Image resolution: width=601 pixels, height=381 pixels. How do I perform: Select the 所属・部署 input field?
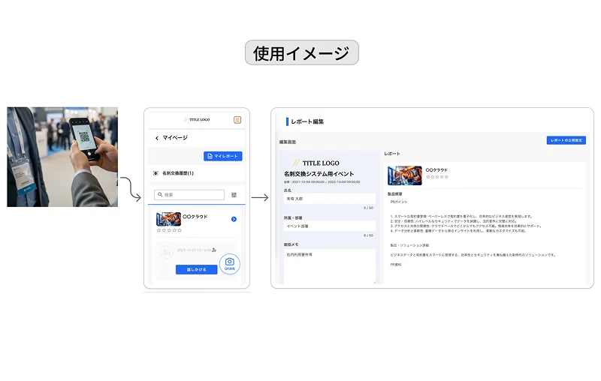(x=327, y=226)
